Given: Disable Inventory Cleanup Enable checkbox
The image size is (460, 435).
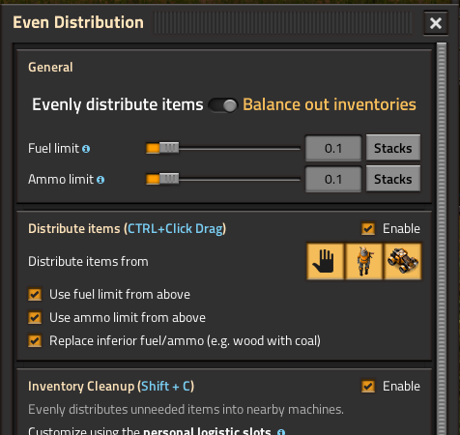Looking at the screenshot, I should (x=368, y=387).
